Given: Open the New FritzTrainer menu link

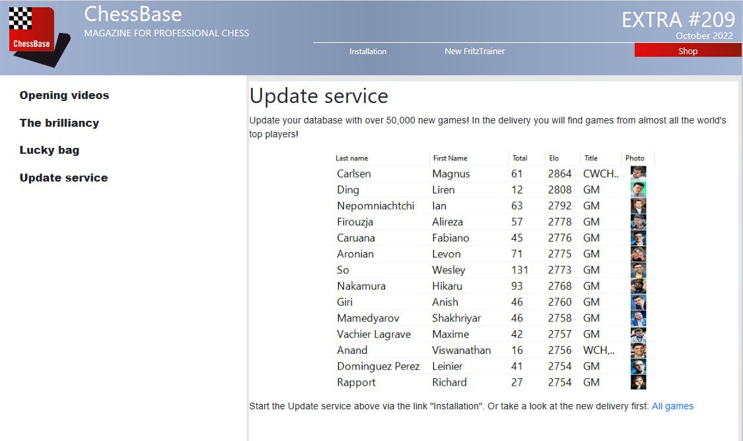Looking at the screenshot, I should click(x=474, y=51).
